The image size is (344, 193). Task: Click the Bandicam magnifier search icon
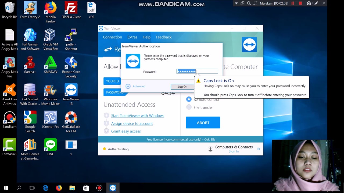point(249,3)
